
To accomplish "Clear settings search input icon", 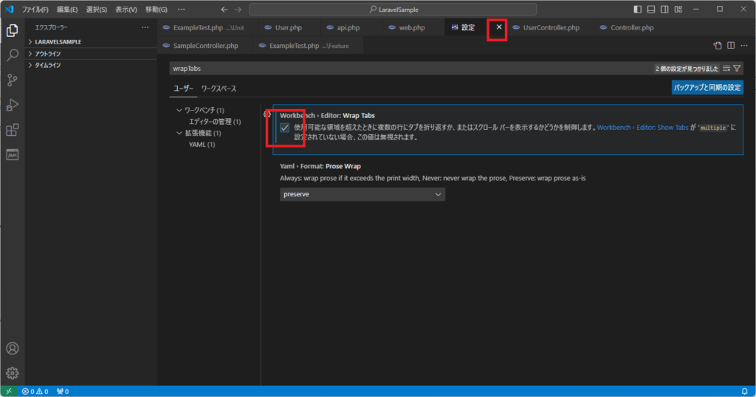I will point(726,69).
